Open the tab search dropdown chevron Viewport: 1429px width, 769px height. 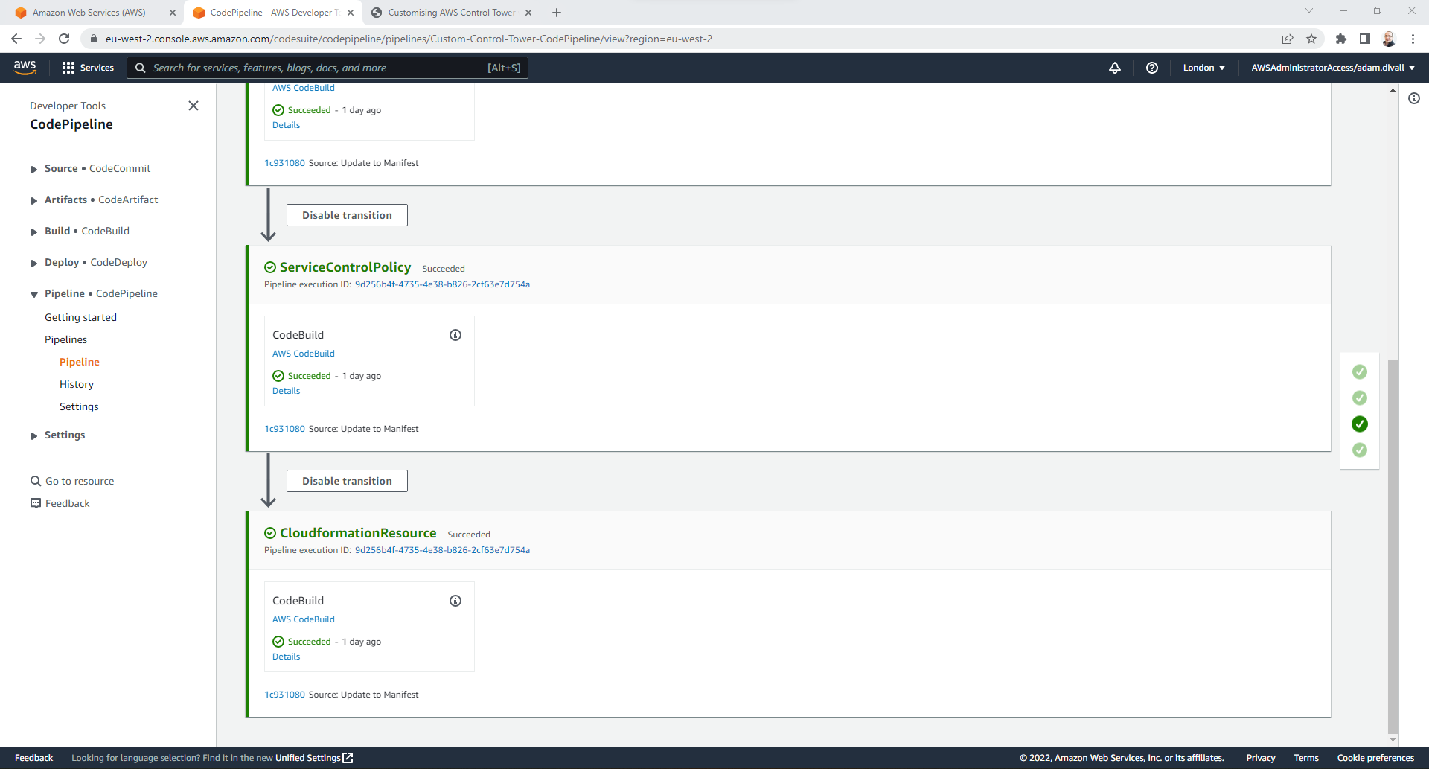(1309, 10)
